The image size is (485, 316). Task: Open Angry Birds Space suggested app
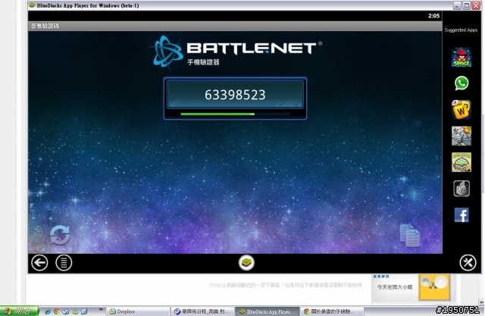point(462,57)
